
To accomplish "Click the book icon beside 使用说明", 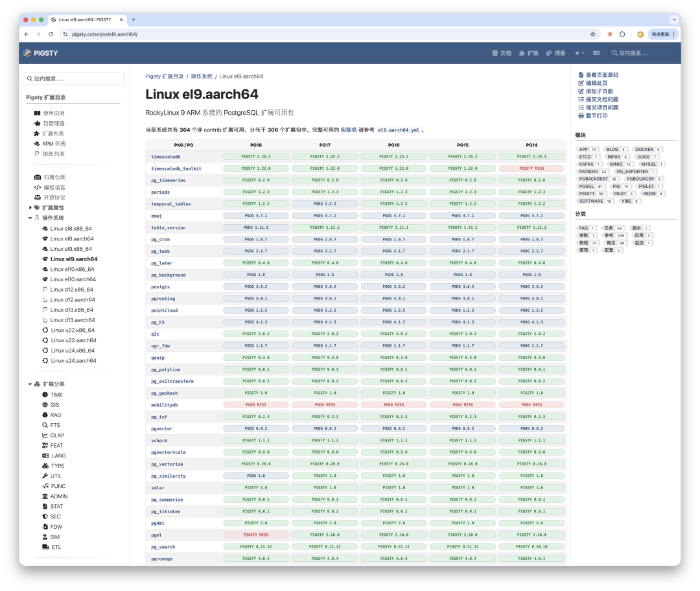I will coord(38,113).
